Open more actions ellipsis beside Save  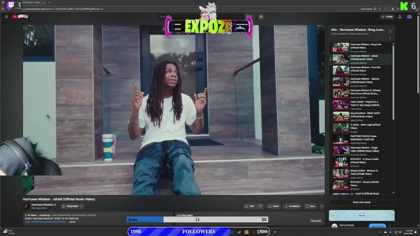tap(322, 206)
